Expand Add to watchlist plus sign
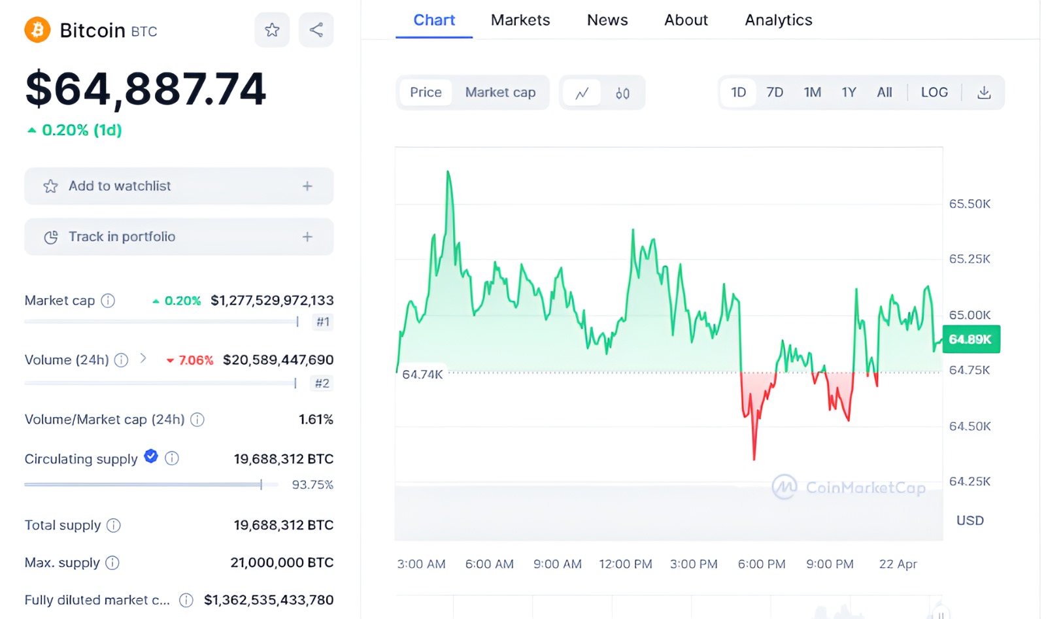Viewport: 1046px width, 619px height. point(307,186)
